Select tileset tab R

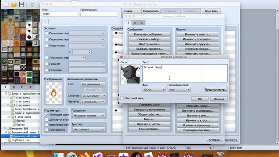(31, 87)
